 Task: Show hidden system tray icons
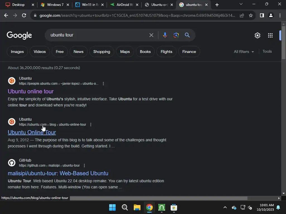click(x=225, y=207)
